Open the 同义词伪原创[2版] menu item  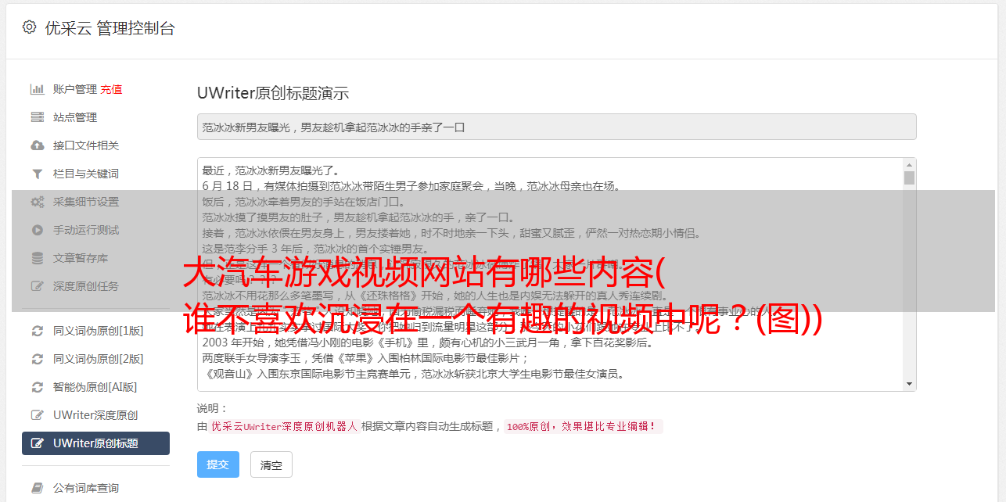(x=95, y=359)
